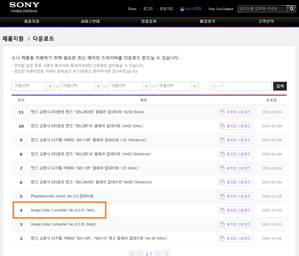Click download icon for Image Data Converter Mac

tap(222, 224)
